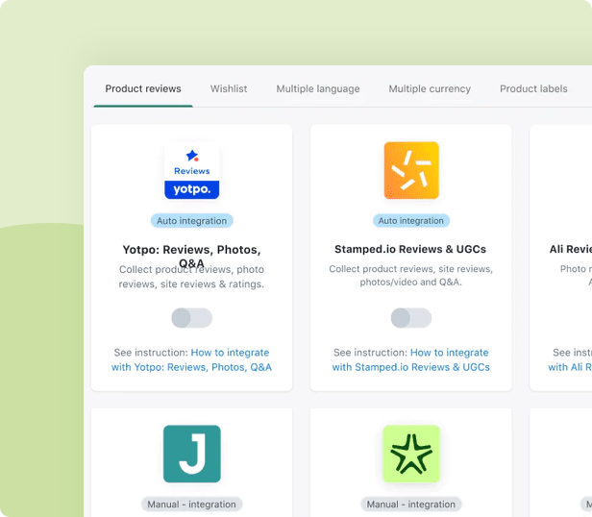Open the Wishlist tab
The image size is (592, 517).
click(x=229, y=88)
